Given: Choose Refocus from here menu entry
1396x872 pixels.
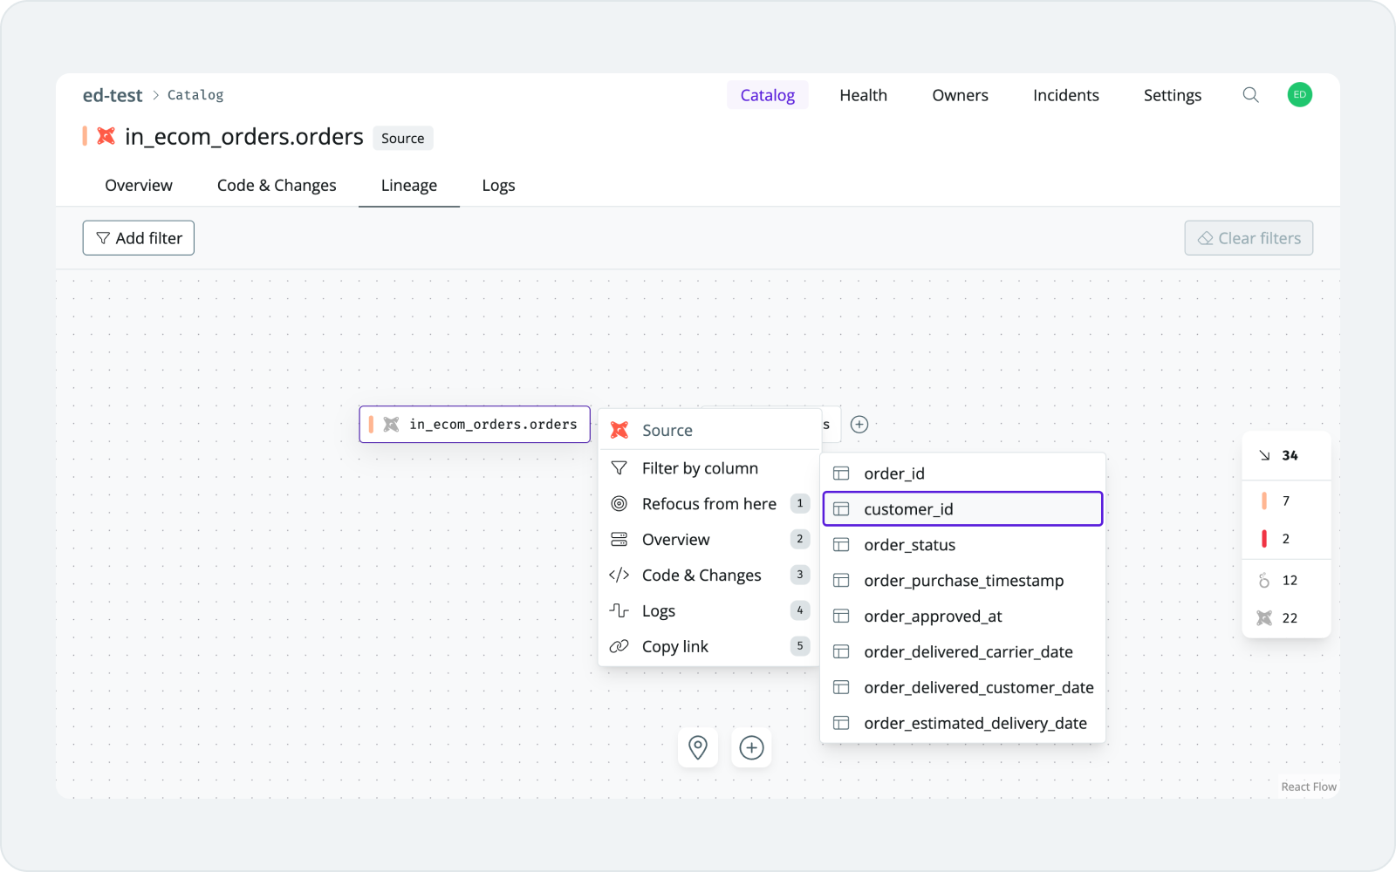Looking at the screenshot, I should coord(709,504).
